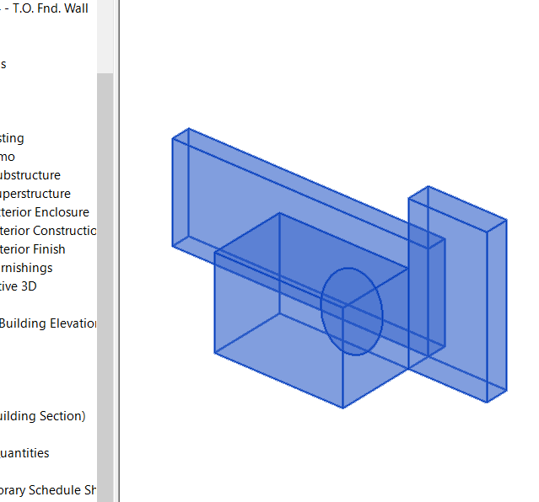Select the 'tive 3D' view item
Viewport: 539px width, 502px height.
coord(19,286)
